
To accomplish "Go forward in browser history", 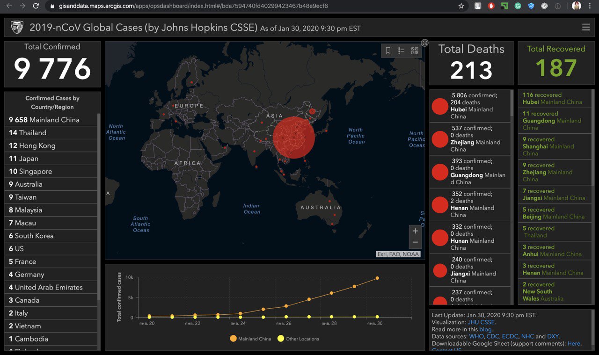I will point(22,6).
